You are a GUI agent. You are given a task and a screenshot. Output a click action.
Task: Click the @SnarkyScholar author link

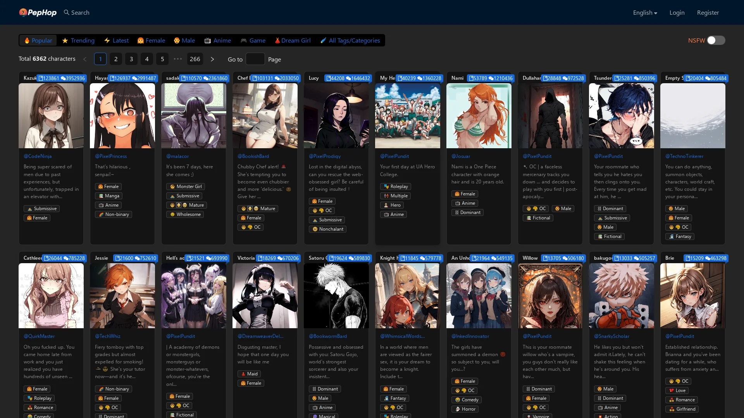(612, 336)
